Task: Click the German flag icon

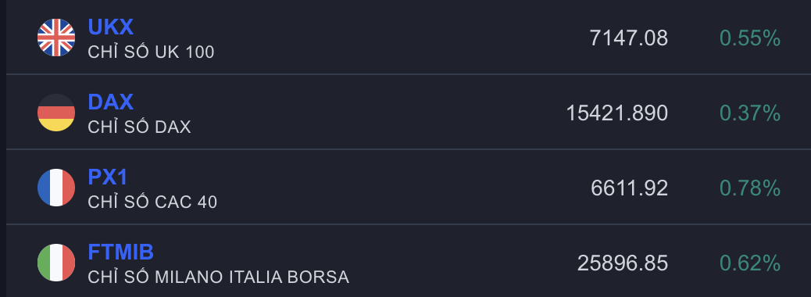Action: click(56, 113)
